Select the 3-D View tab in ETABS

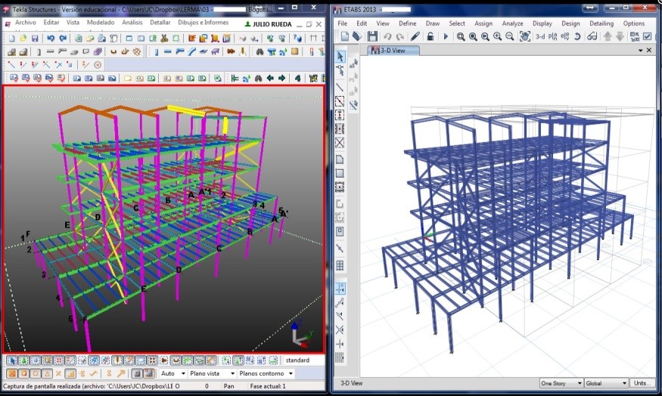[x=393, y=50]
